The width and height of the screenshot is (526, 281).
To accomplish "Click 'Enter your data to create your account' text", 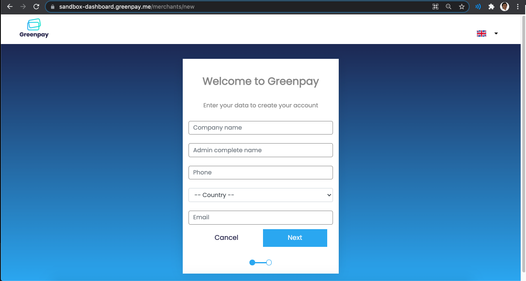I will [261, 105].
